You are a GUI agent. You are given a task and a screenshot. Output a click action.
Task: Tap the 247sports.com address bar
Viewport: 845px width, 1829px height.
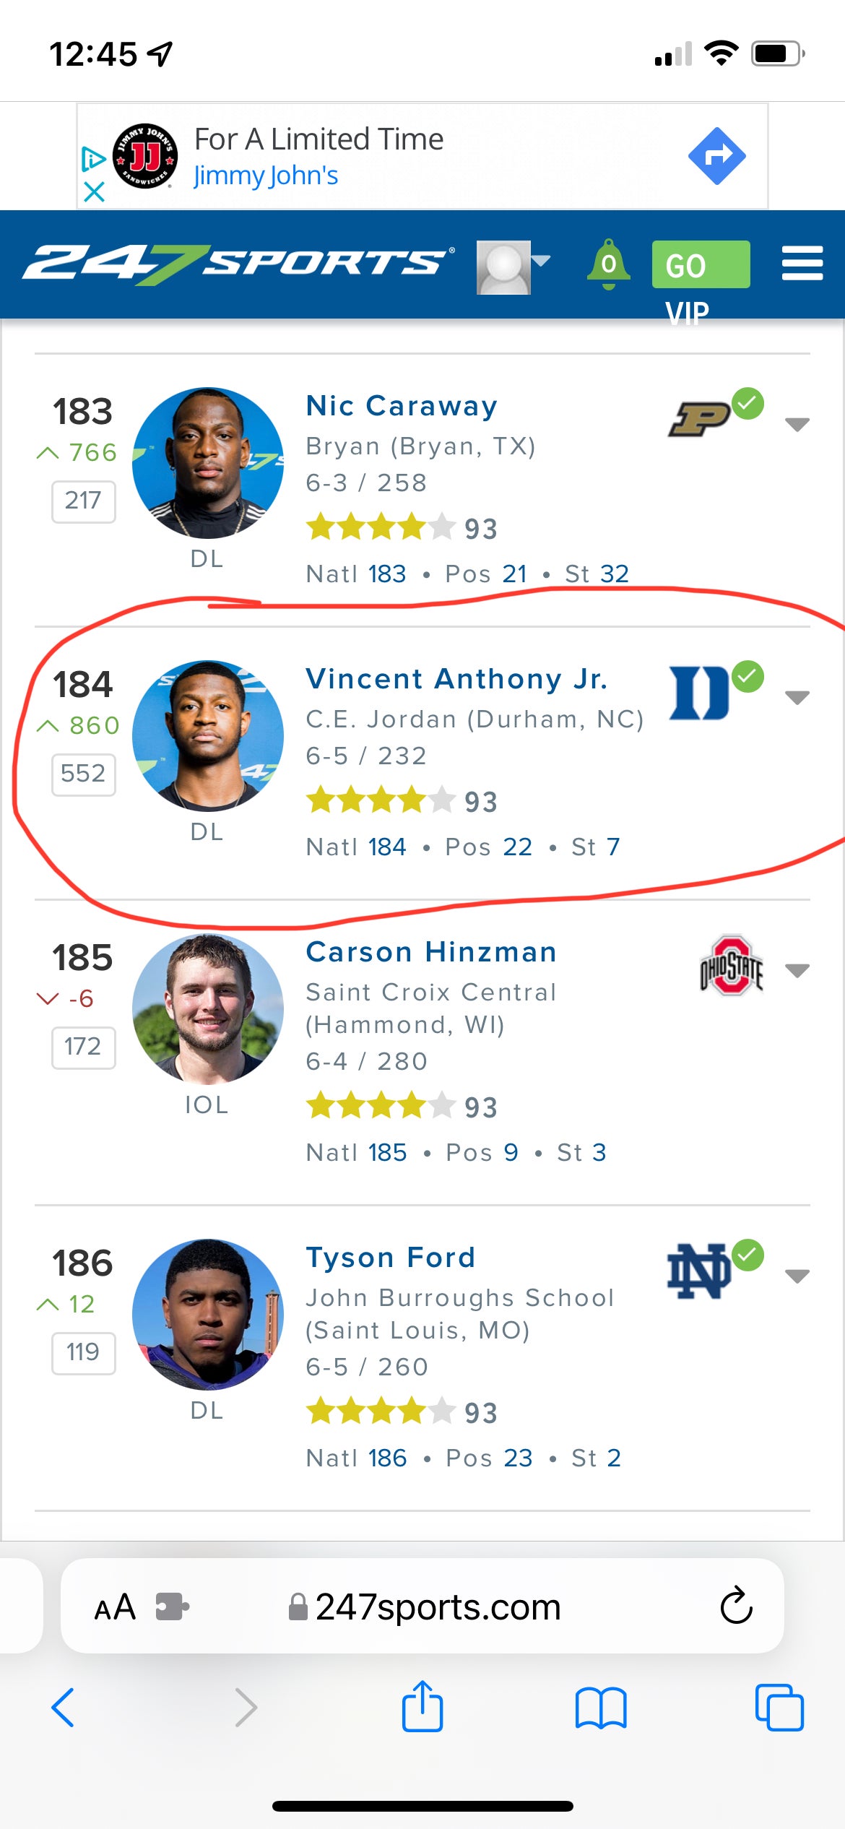438,1607
